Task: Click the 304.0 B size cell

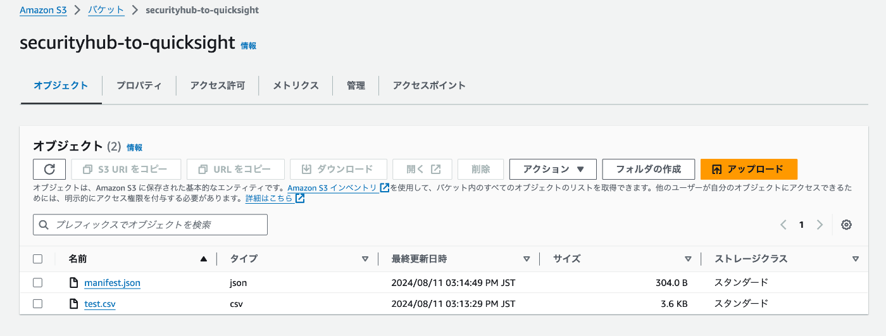Action: [672, 283]
